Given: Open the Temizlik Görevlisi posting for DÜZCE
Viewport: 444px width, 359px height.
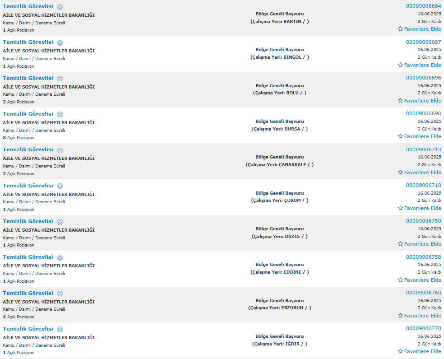Looking at the screenshot, I should pos(28,221).
